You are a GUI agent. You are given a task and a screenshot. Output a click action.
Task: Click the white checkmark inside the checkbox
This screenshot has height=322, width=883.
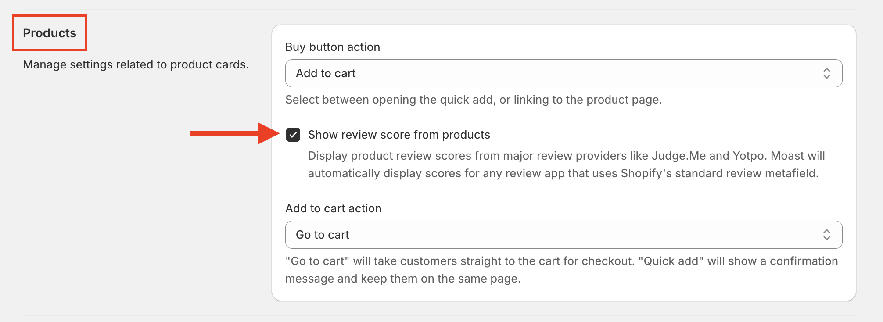(x=293, y=135)
